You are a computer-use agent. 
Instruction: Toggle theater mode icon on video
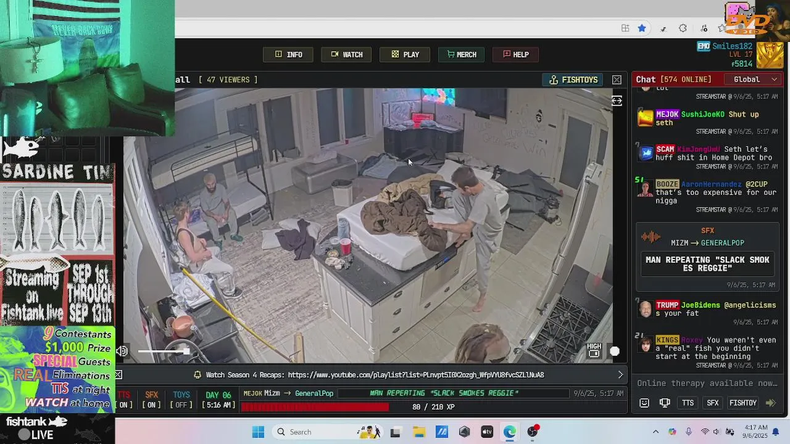[x=617, y=101]
